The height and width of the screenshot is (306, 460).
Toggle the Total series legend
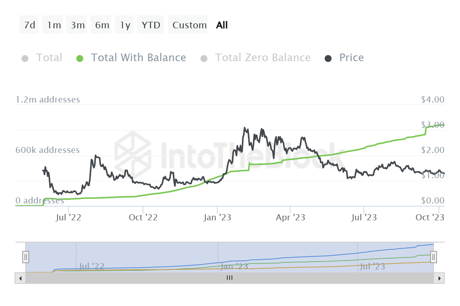(49, 58)
